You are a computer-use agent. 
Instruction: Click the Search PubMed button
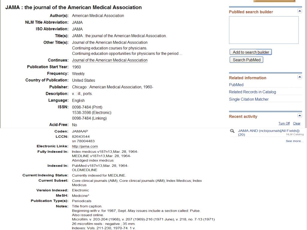tap(246, 60)
